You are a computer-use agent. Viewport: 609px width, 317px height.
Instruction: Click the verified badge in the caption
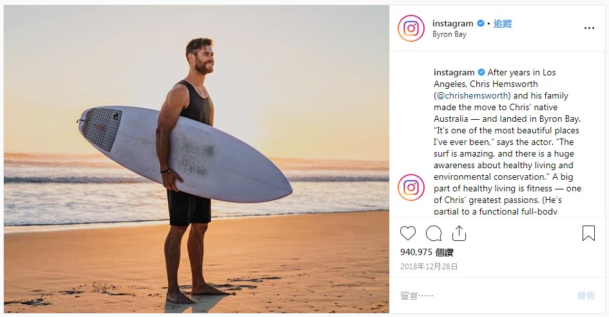(481, 73)
